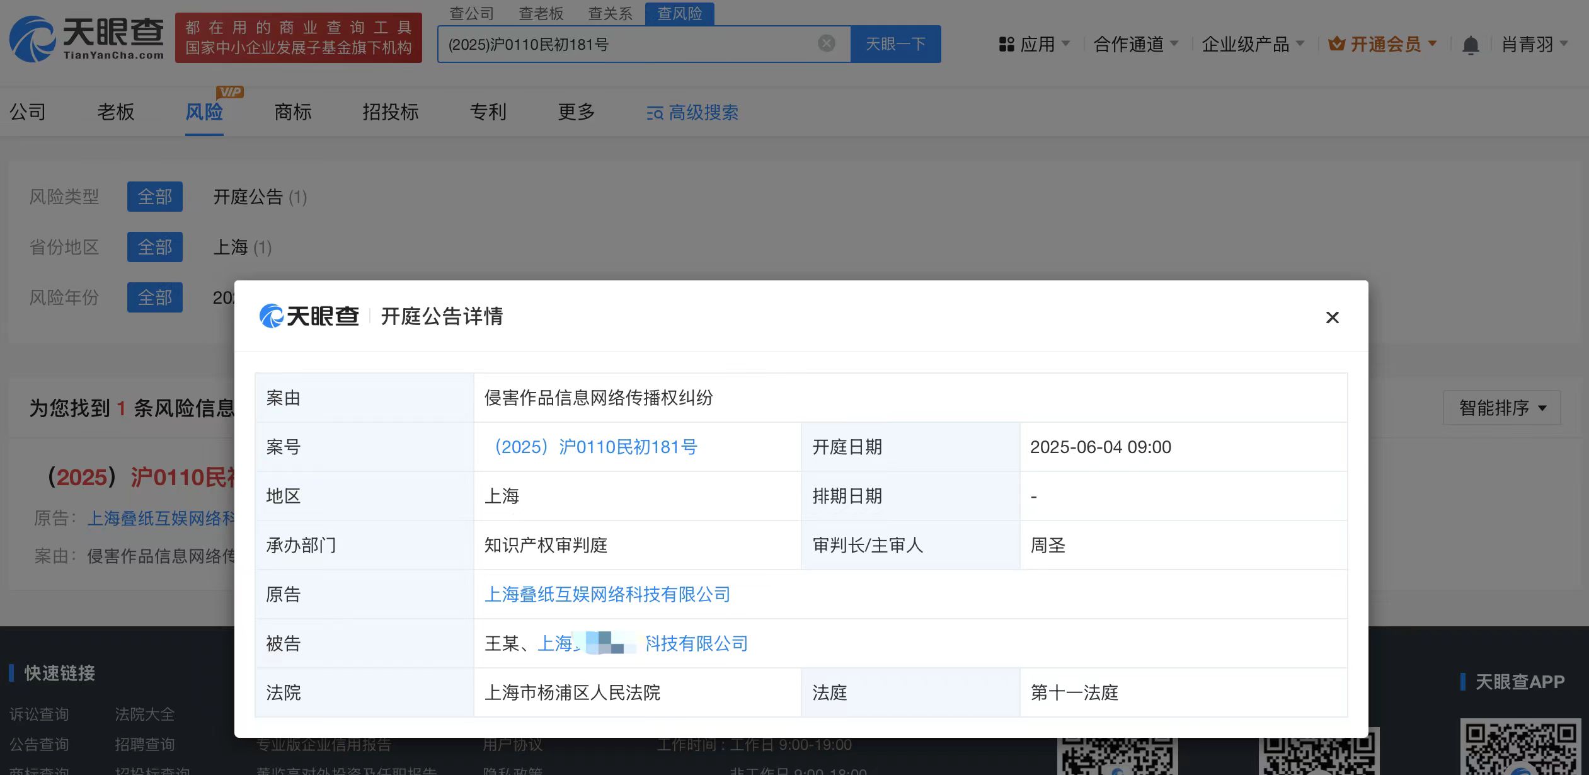
Task: Click the red banner 都在用的商业查询工具
Action: 299,38
